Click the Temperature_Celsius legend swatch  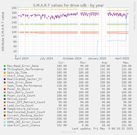point(5,109)
